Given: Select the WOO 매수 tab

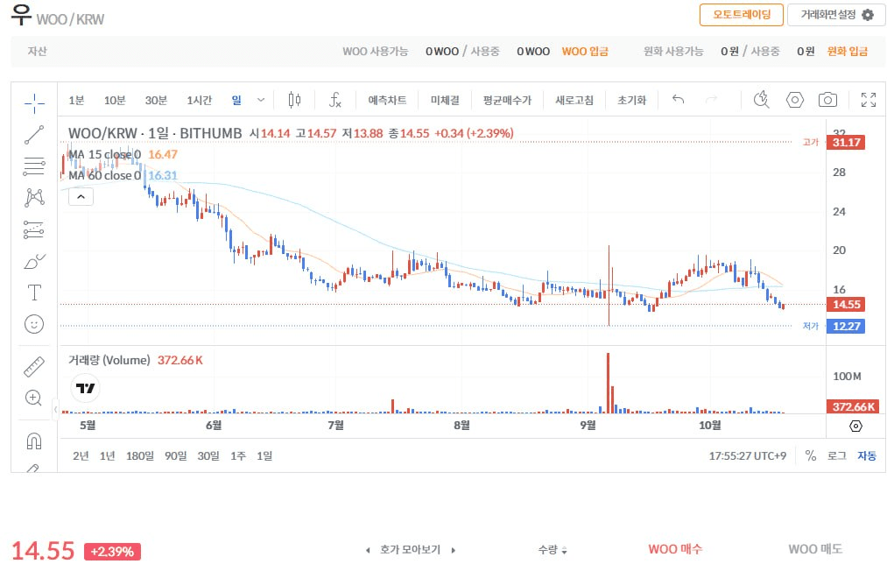Looking at the screenshot, I should (x=675, y=549).
